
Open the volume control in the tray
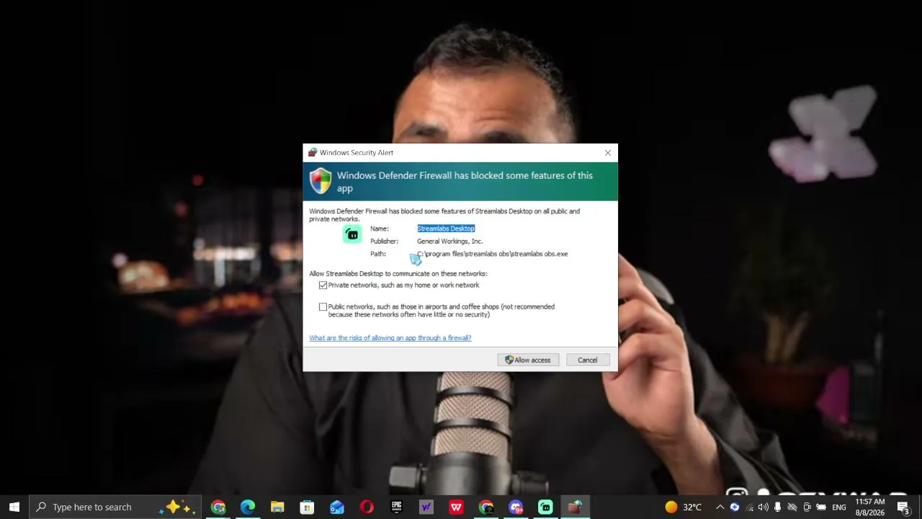(x=764, y=507)
